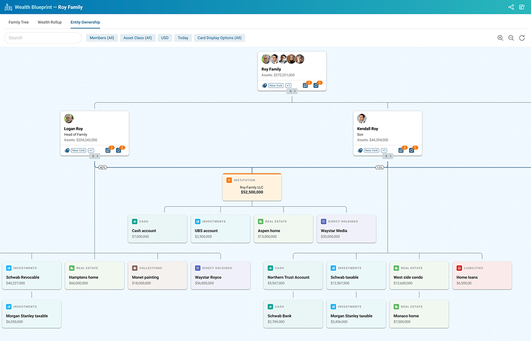Click the collections icon on Monet painting card
The height and width of the screenshot is (341, 531).
134,268
